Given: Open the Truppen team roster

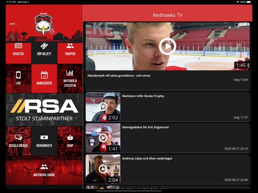Looking at the screenshot, I should (x=70, y=50).
